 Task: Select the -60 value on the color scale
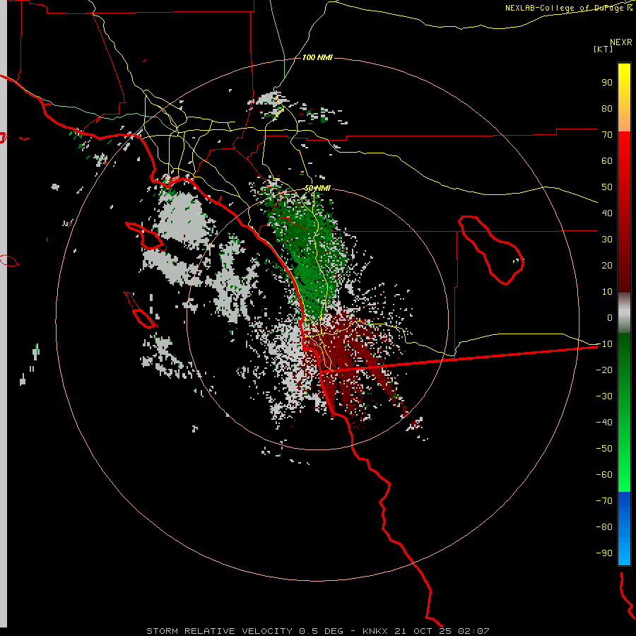604,475
